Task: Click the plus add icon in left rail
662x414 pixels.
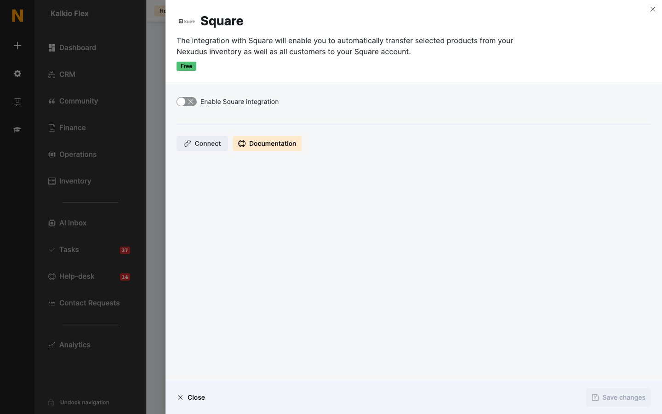Action: click(x=17, y=46)
